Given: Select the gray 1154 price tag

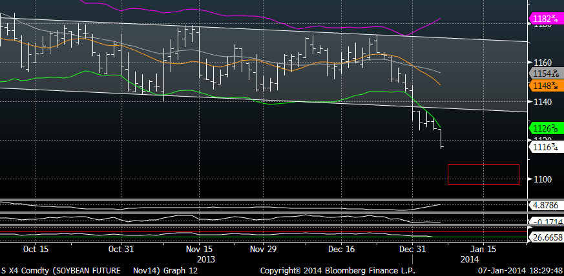Looking at the screenshot, I should click(547, 74).
